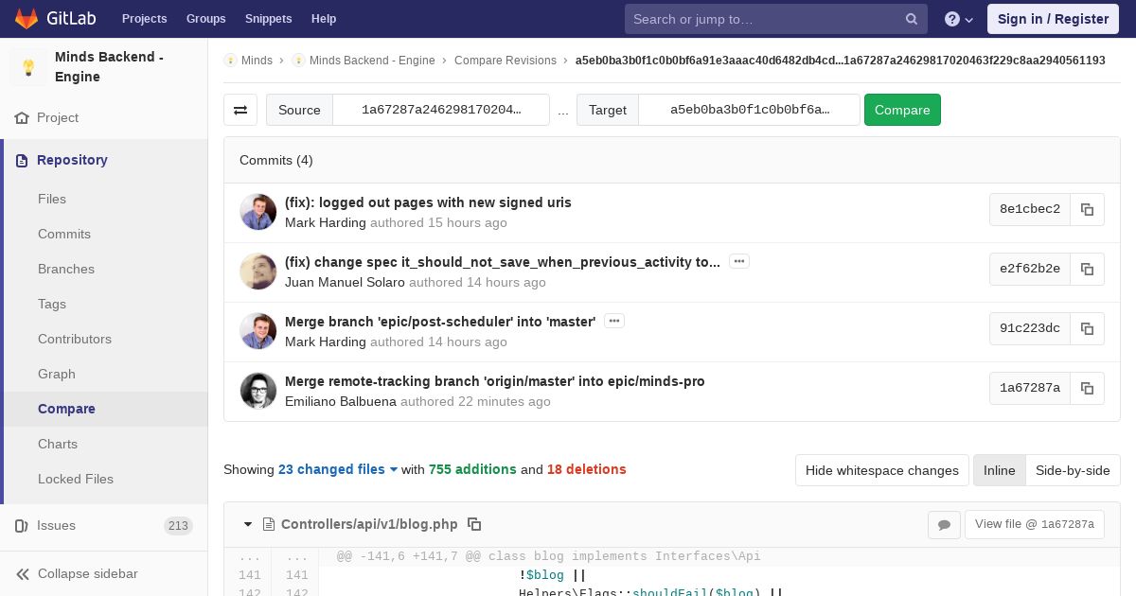Screen dimensions: 1136x596
Task: Copy file path of blog.php
Action: 475,524
